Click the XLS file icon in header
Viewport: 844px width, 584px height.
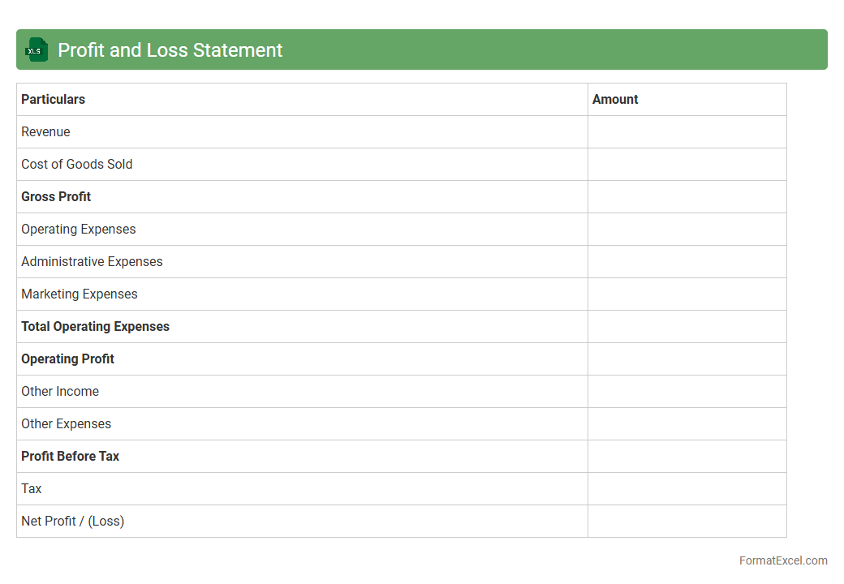[36, 49]
